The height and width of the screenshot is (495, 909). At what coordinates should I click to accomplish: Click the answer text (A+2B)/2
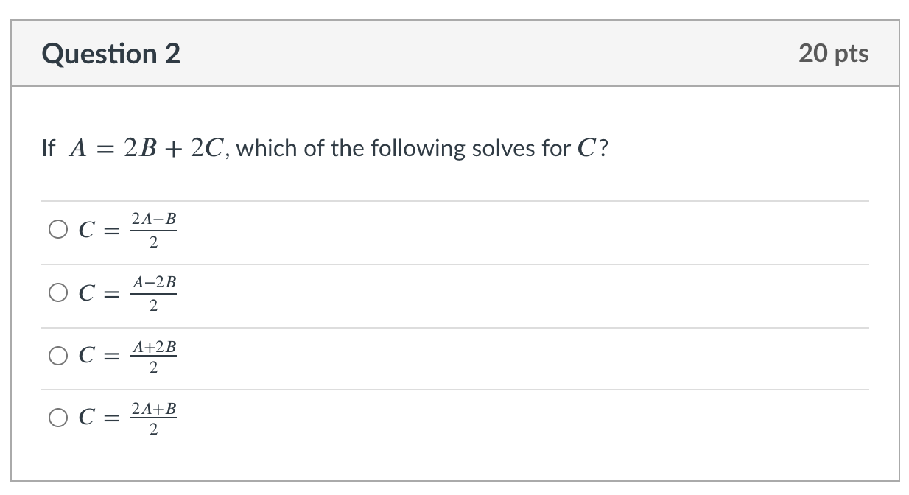[x=155, y=354]
